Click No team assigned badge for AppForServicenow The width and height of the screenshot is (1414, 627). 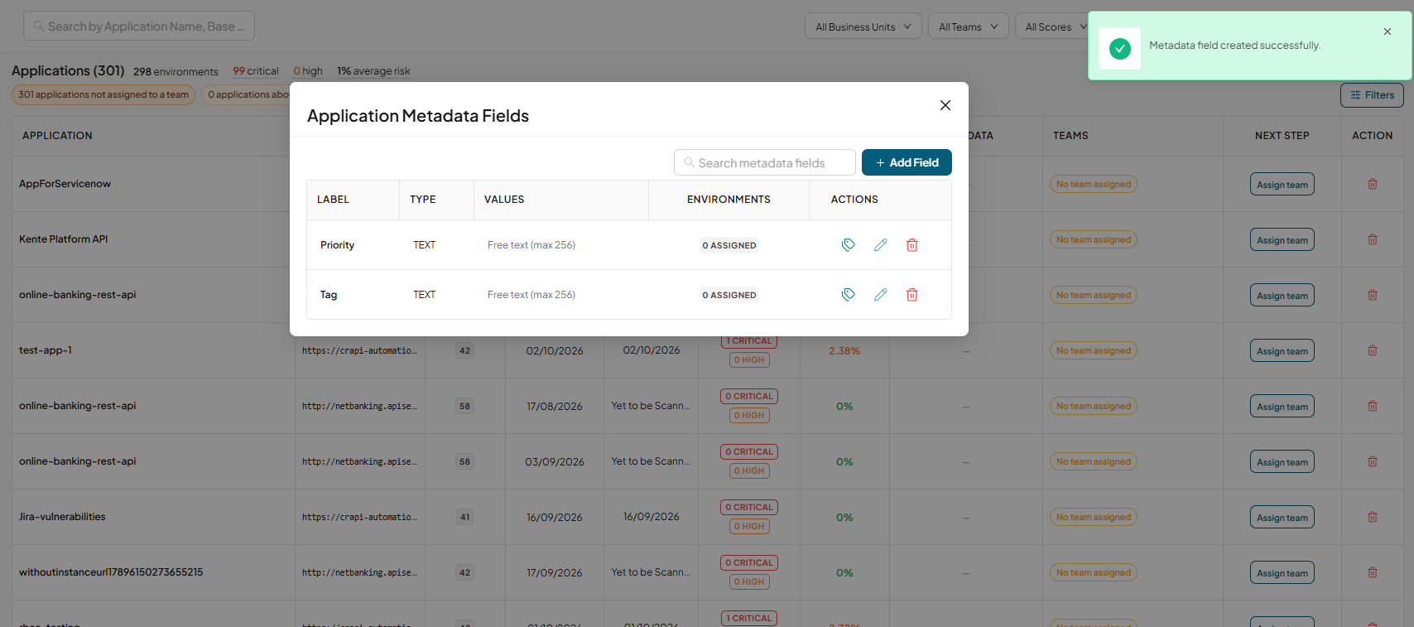click(x=1094, y=184)
